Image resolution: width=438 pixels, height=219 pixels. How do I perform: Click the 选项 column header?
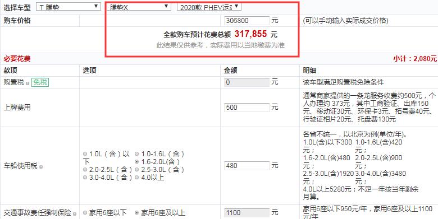point(89,71)
